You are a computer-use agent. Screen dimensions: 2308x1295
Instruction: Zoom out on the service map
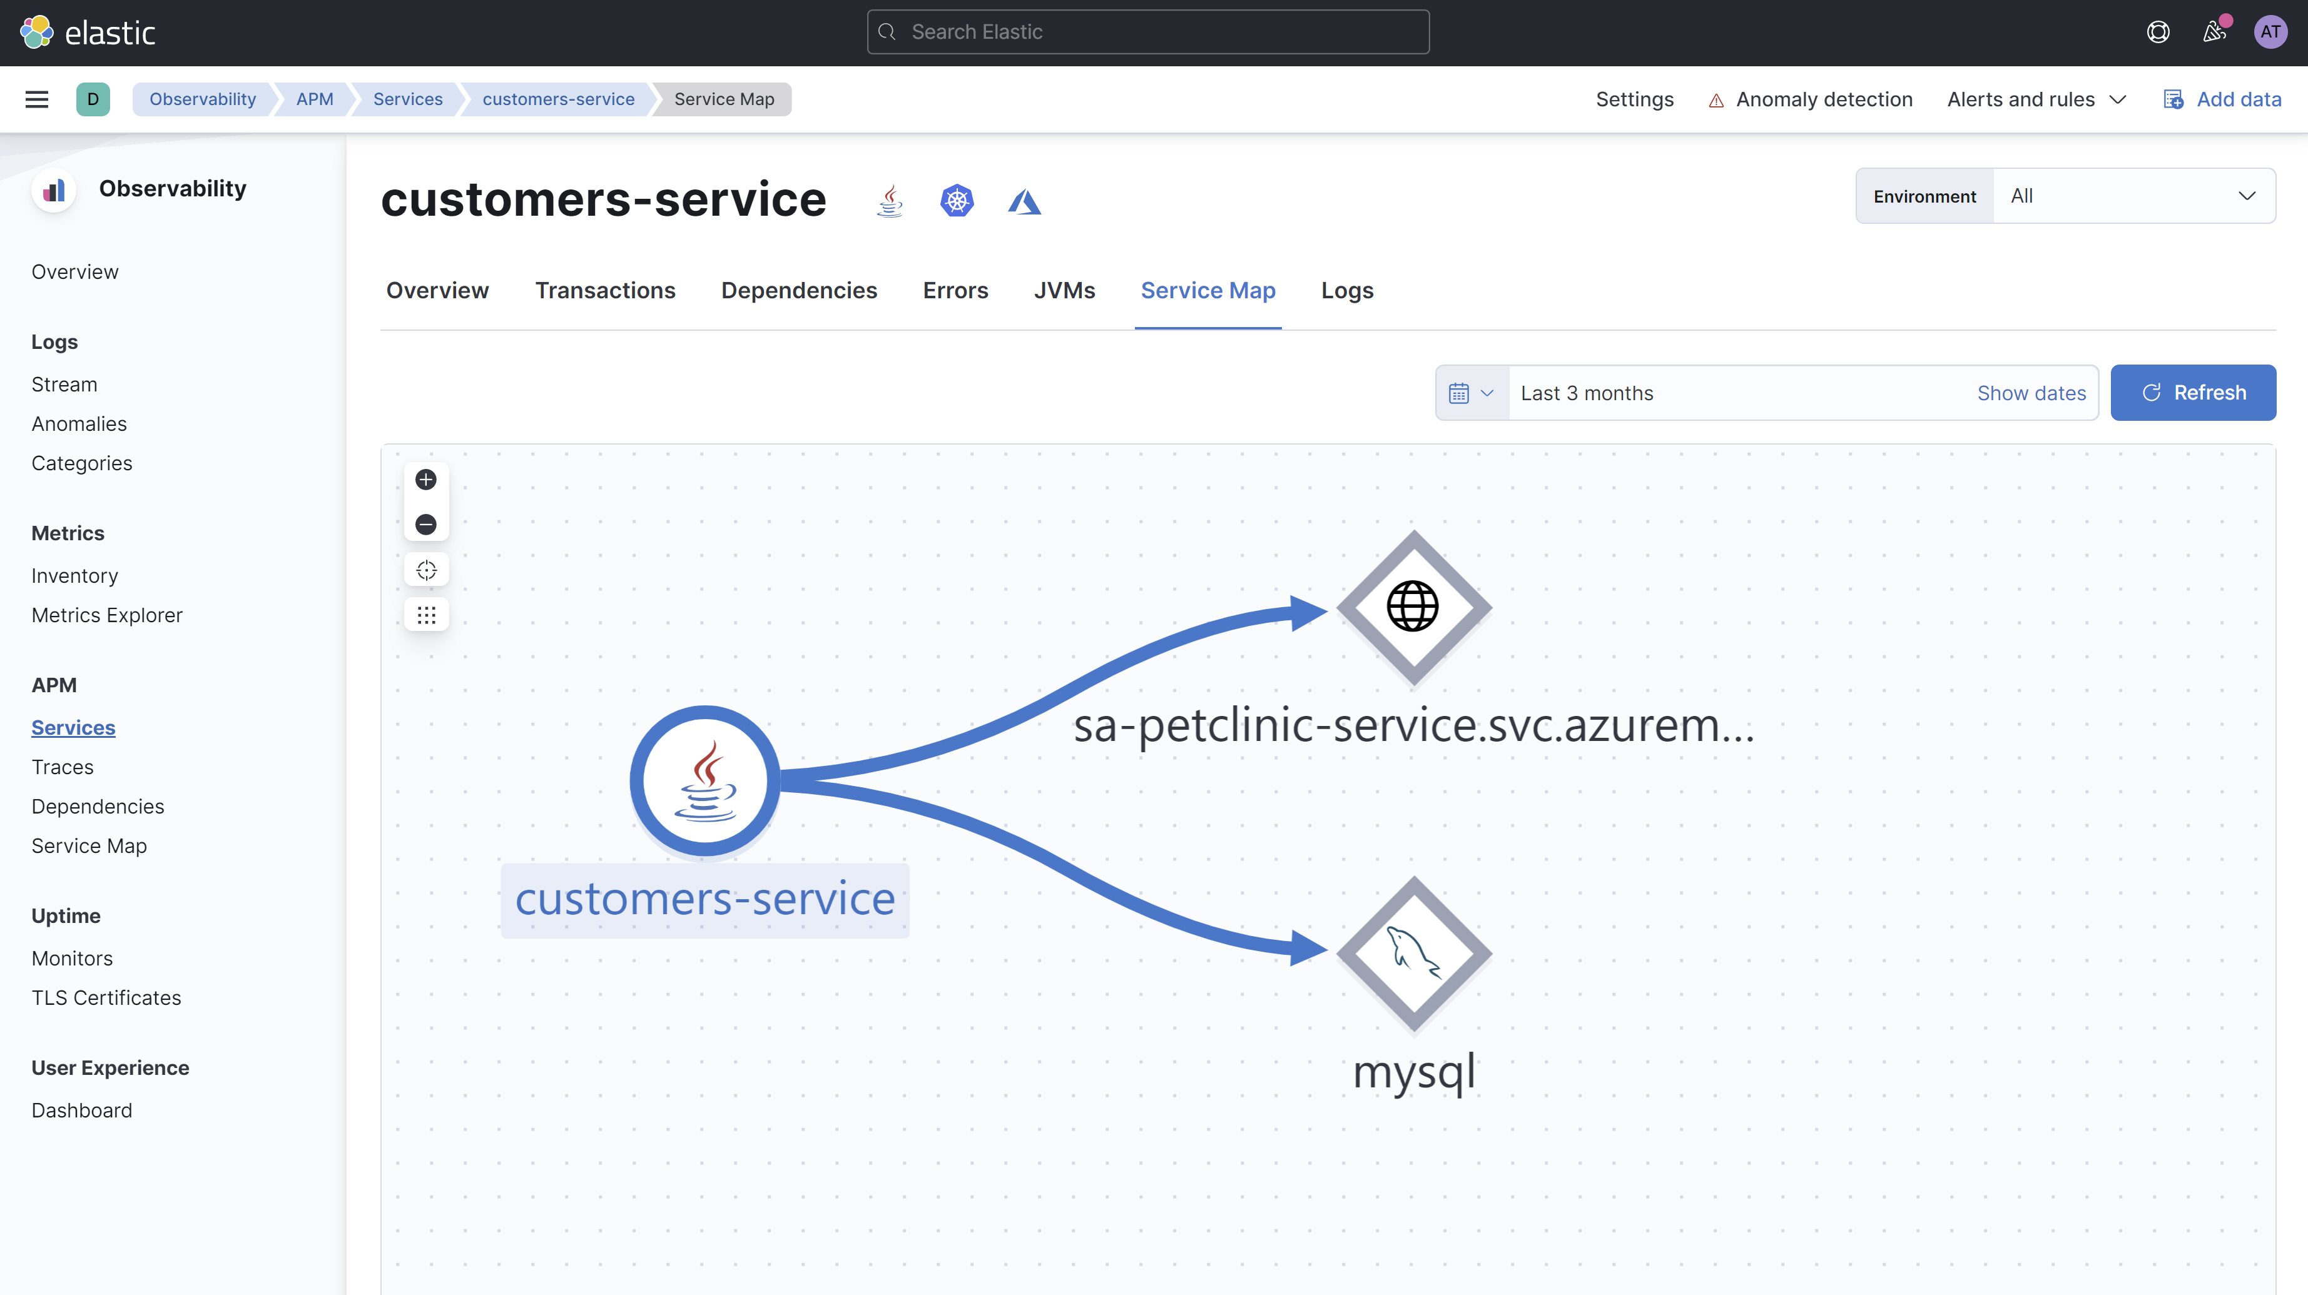point(425,525)
